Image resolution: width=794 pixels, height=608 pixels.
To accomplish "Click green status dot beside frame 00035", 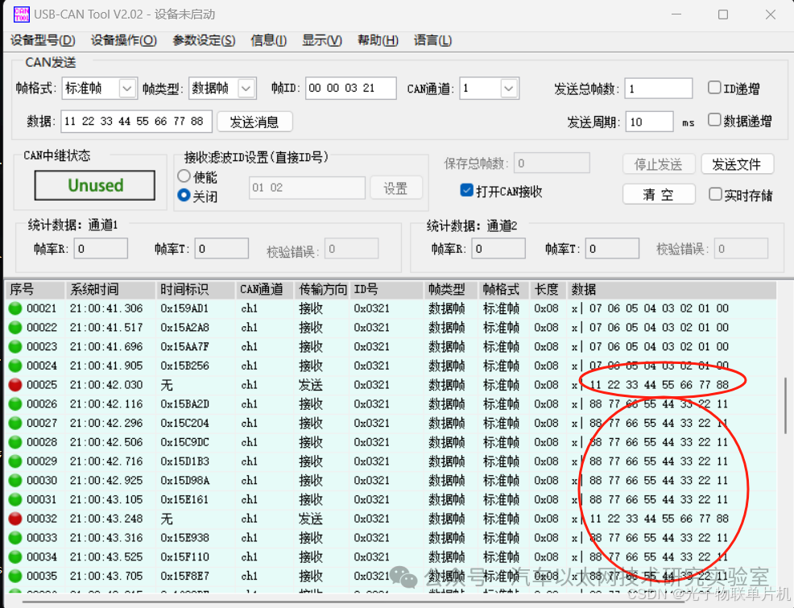I will tap(17, 576).
